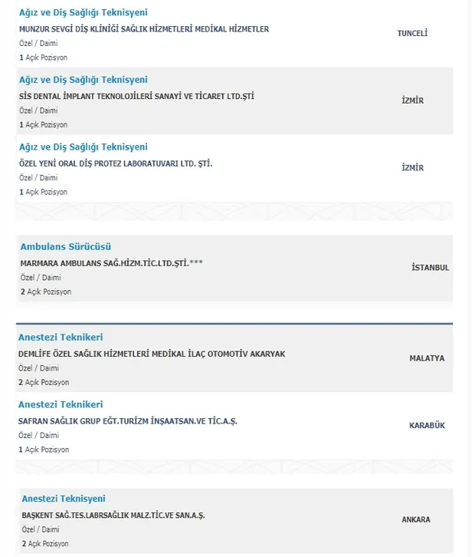Screen dimensions: 472x557
Task: Open Özel Yeni Oral's Ağız ve Diş Sağlığı title
Action: tap(83, 147)
